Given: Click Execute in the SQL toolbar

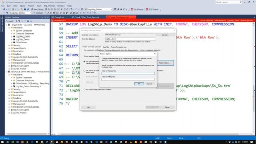Looking at the screenshot, I should coord(38,13).
